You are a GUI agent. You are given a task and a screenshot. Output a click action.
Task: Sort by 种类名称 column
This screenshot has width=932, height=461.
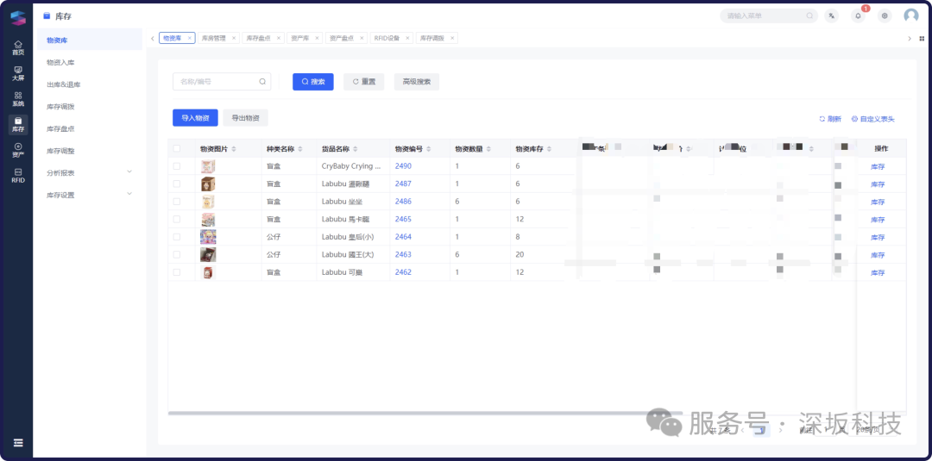[300, 149]
